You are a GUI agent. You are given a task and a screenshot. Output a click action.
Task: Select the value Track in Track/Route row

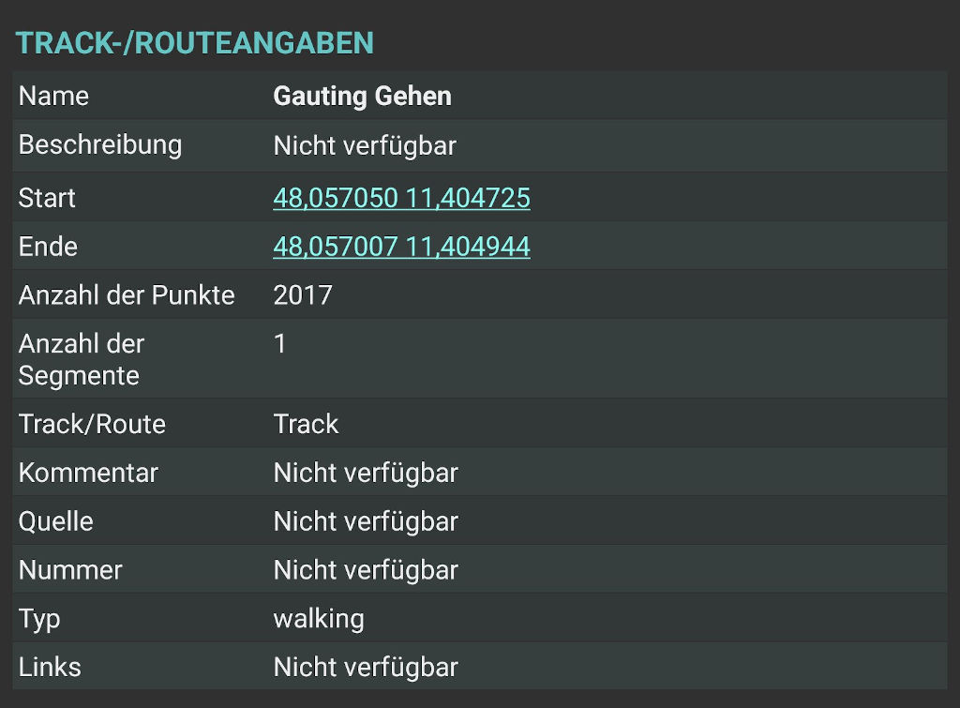point(306,424)
